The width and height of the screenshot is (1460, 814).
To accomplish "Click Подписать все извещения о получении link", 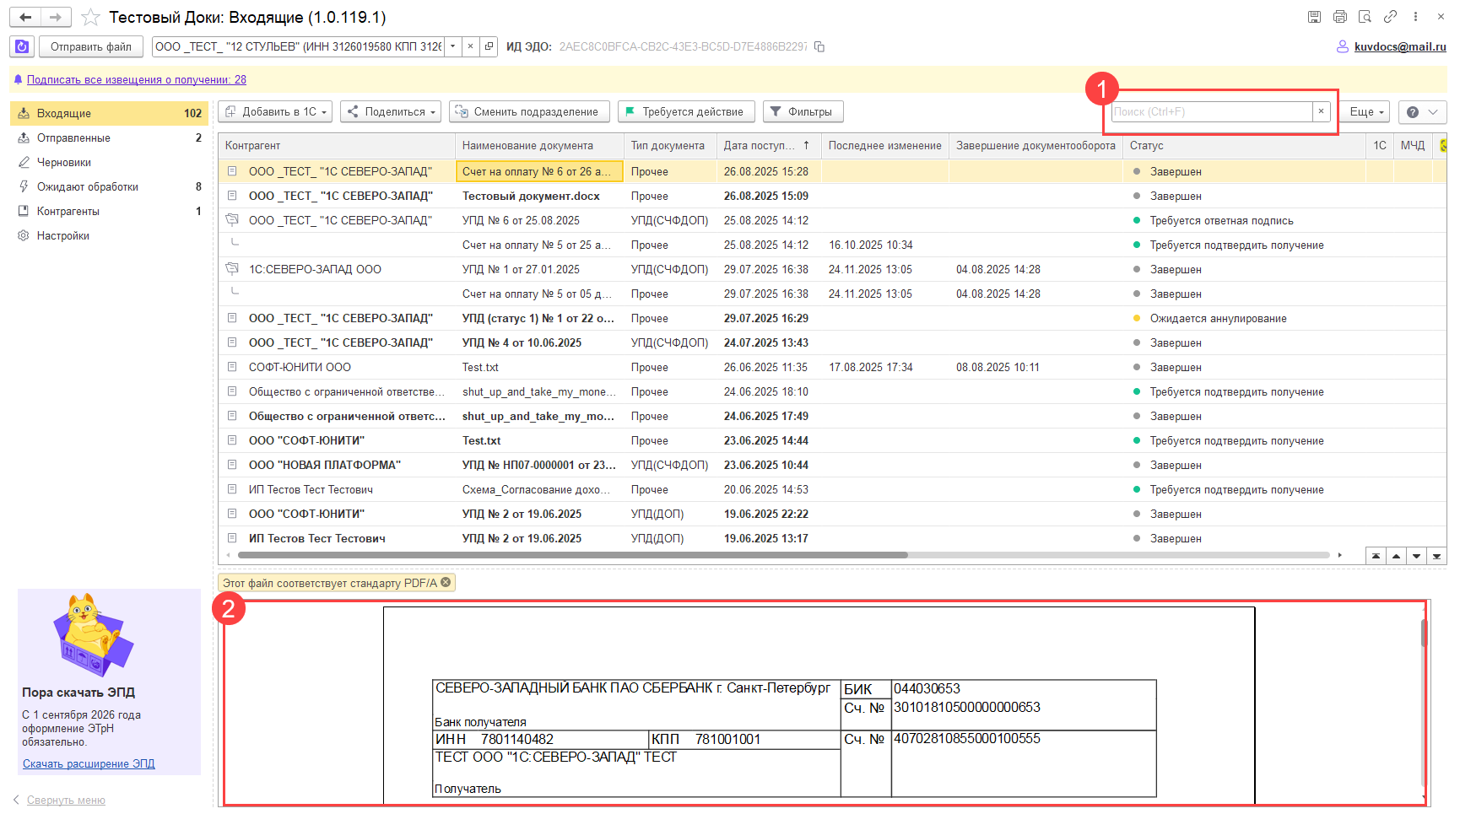I will pyautogui.click(x=136, y=79).
